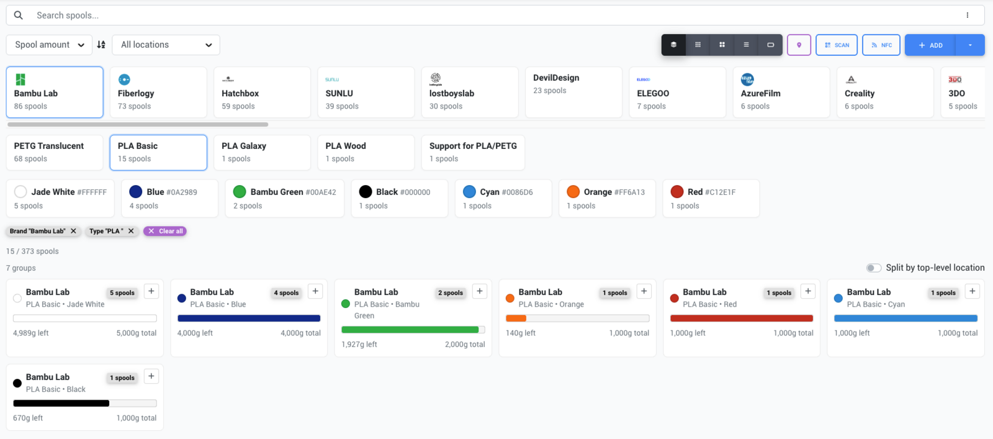Add spool to PLA Basic Orange group
Image resolution: width=993 pixels, height=439 pixels.
point(644,291)
